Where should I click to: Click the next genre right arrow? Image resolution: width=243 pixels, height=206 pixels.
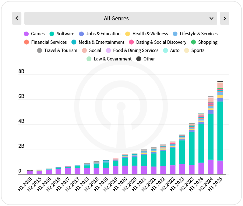point(224,18)
